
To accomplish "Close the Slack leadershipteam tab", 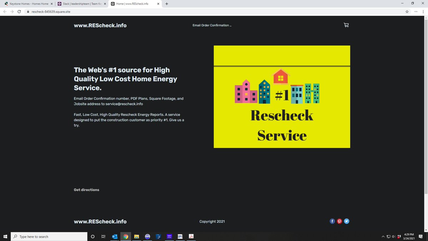I will [105, 4].
